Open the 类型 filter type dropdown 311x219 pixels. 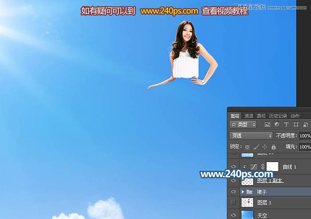click(x=243, y=125)
